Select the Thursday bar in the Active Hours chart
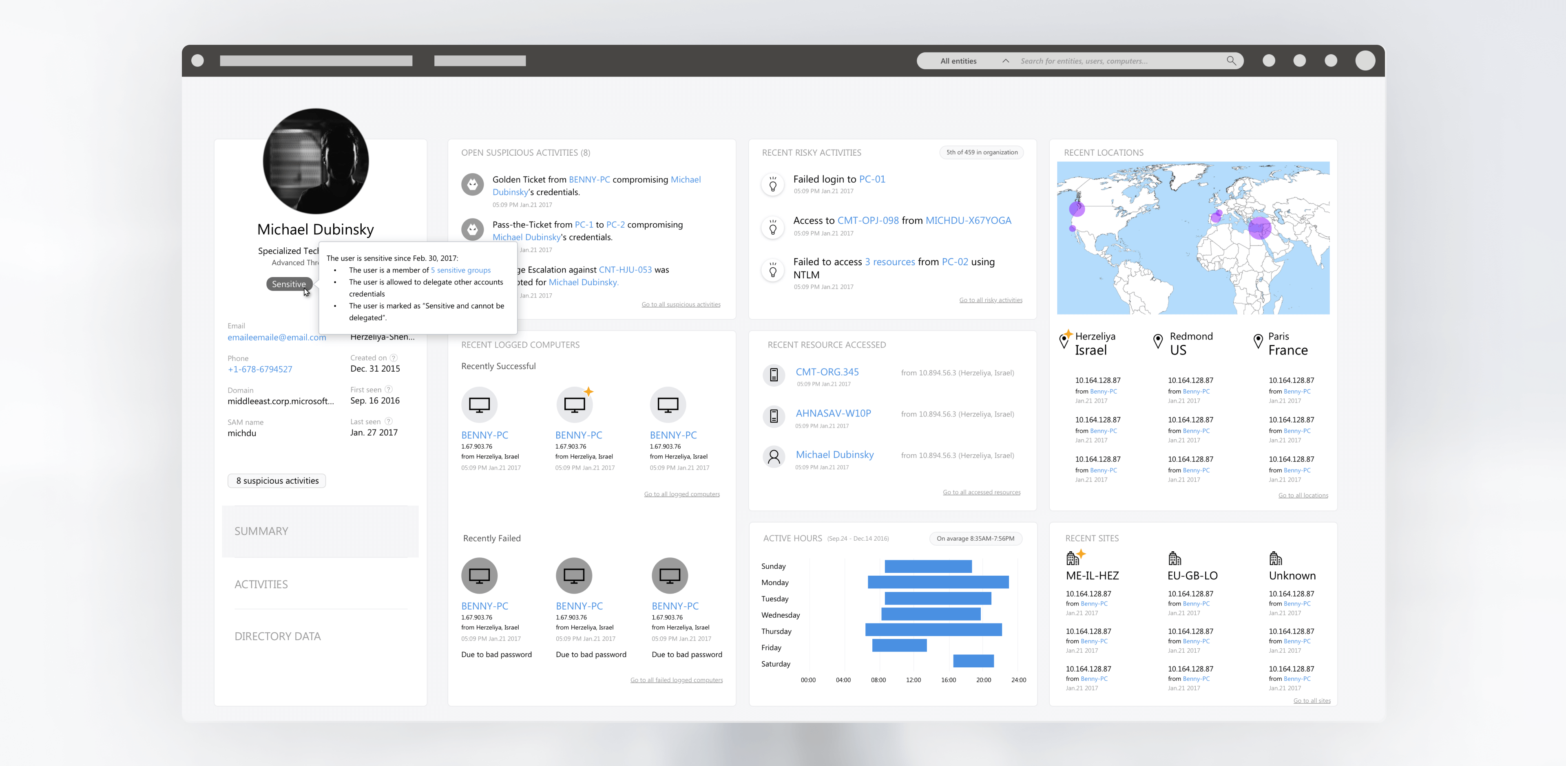The image size is (1566, 766). point(934,631)
